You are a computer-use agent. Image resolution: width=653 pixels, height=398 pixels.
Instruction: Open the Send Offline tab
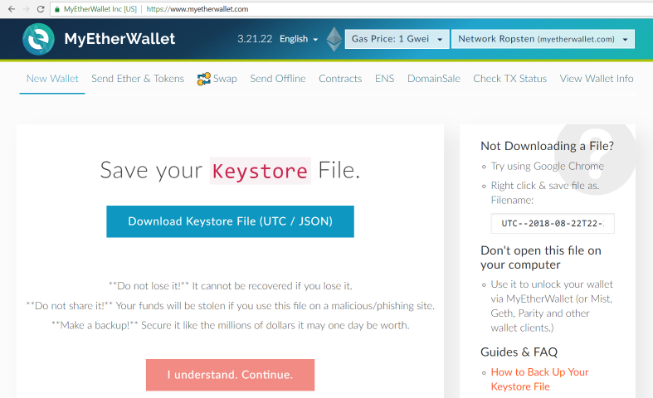[278, 79]
